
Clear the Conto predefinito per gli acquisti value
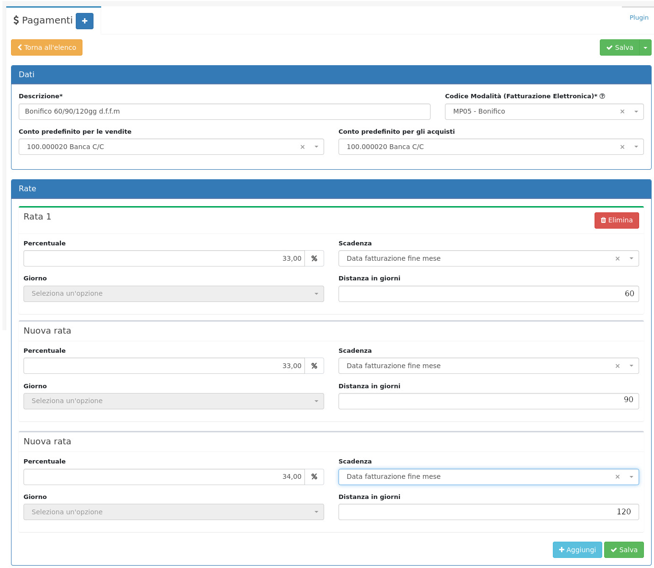[x=622, y=147]
